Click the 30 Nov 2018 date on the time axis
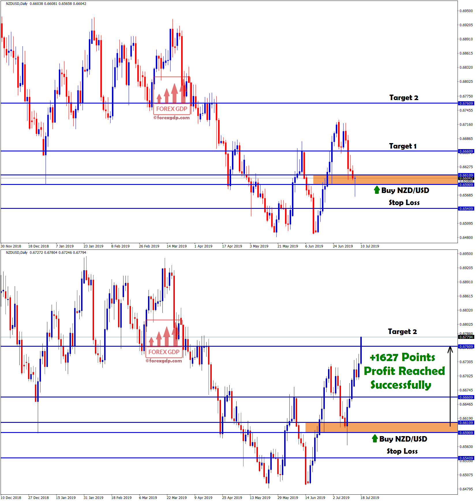 (11, 246)
